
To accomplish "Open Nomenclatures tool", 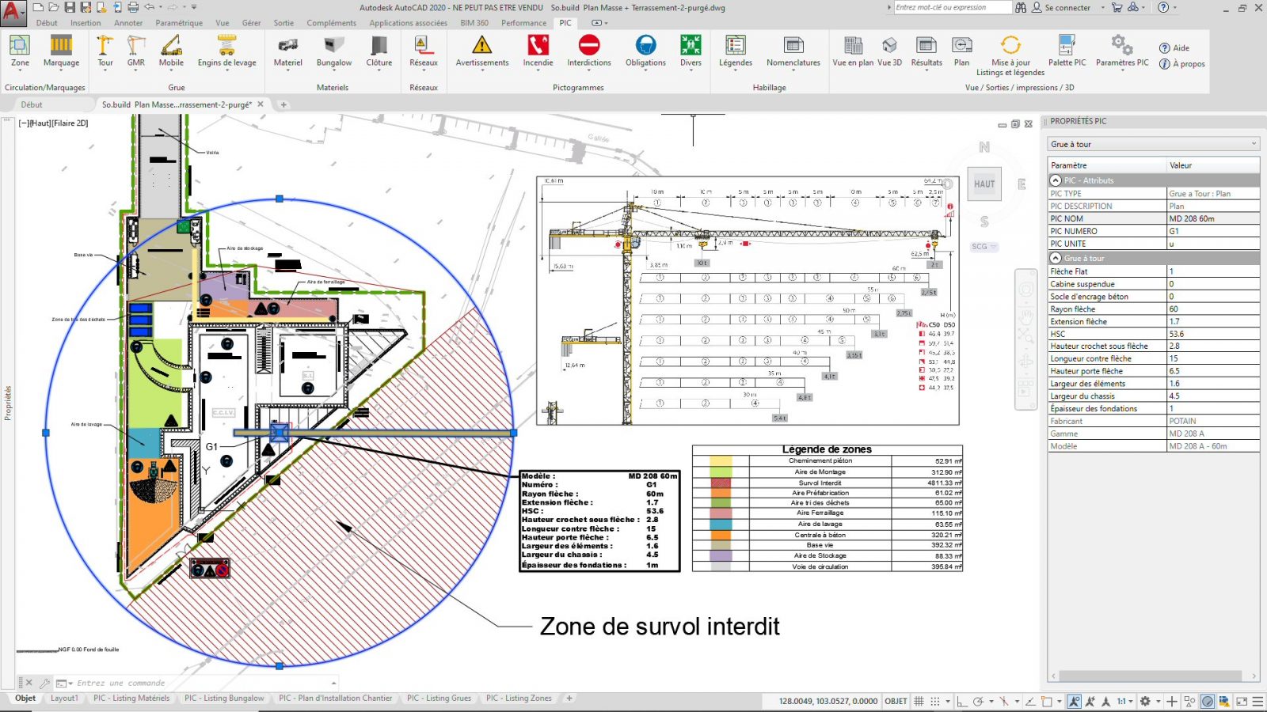I will (x=793, y=51).
